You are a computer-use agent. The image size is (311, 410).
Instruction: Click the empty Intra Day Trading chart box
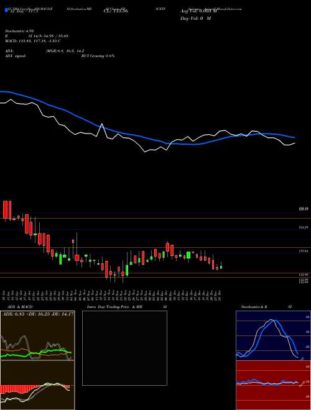tap(124, 348)
